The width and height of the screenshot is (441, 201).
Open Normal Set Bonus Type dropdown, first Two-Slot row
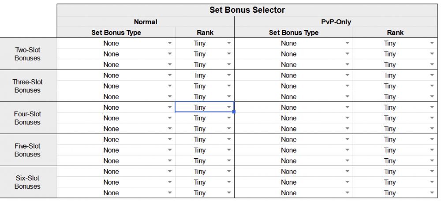click(170, 43)
